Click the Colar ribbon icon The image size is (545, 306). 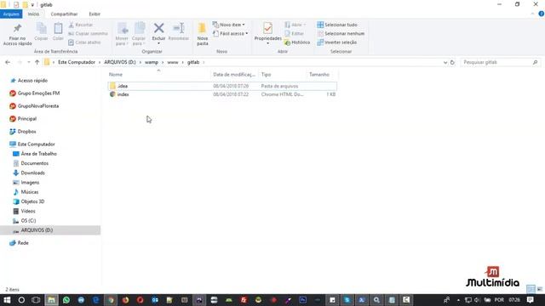tap(58, 28)
